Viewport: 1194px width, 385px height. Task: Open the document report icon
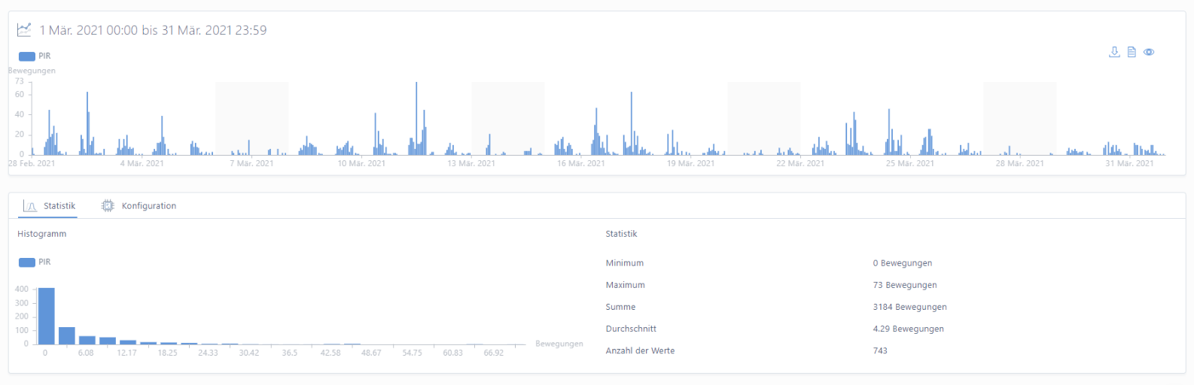1132,52
